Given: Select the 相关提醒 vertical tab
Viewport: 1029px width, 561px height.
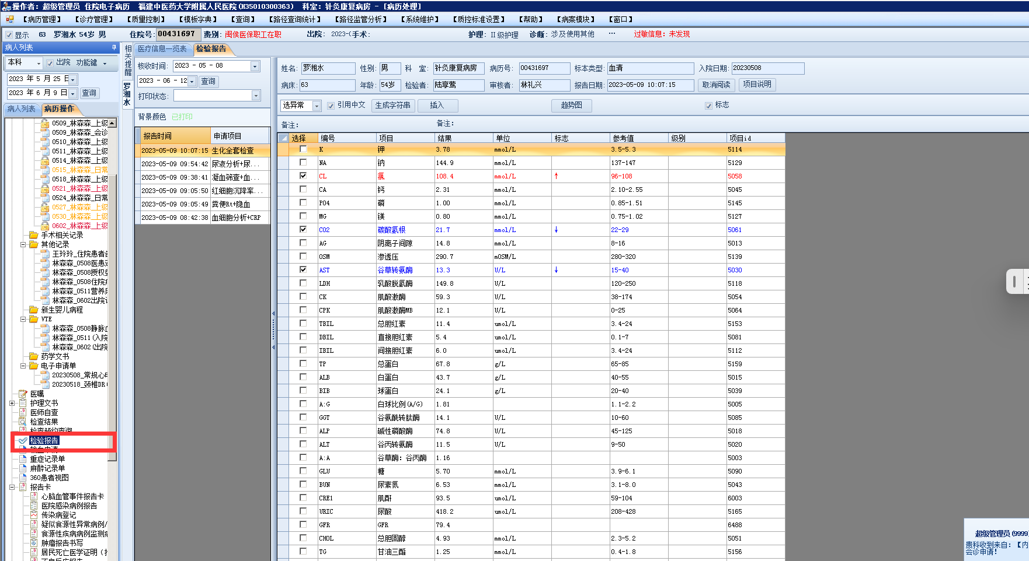Looking at the screenshot, I should point(128,61).
